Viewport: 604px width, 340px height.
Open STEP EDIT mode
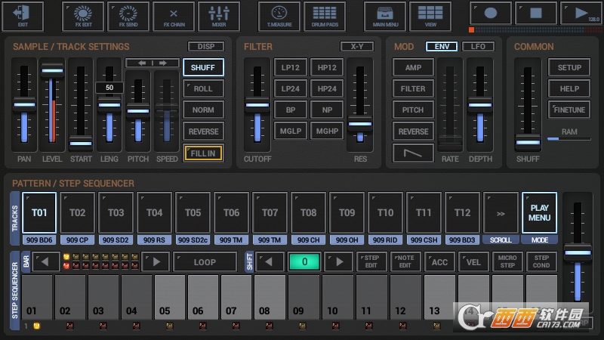[371, 261]
